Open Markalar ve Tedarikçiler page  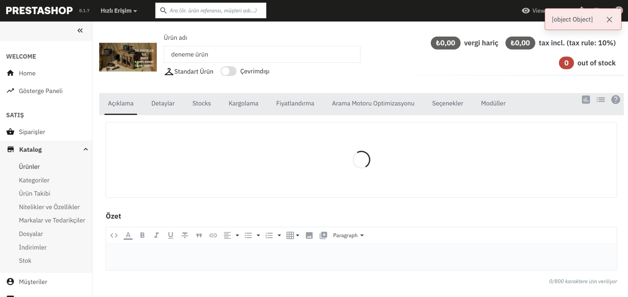point(52,221)
